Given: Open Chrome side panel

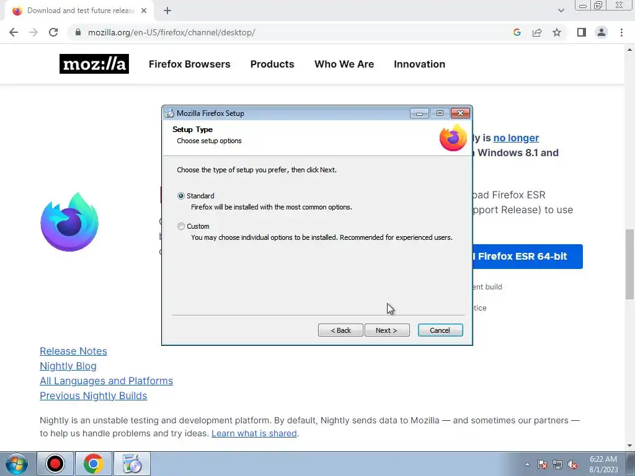Looking at the screenshot, I should [582, 32].
